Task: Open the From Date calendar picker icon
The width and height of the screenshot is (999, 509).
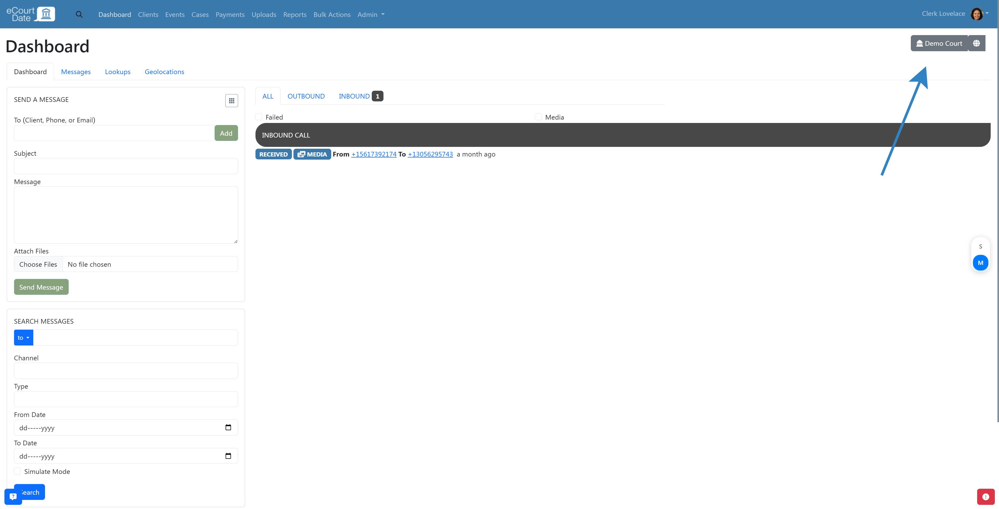Action: (x=228, y=427)
